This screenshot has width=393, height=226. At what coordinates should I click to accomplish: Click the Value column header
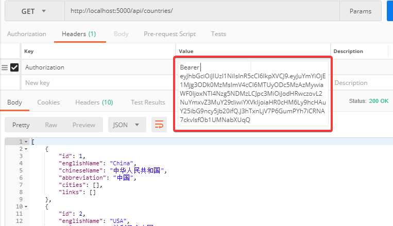pyautogui.click(x=186, y=51)
